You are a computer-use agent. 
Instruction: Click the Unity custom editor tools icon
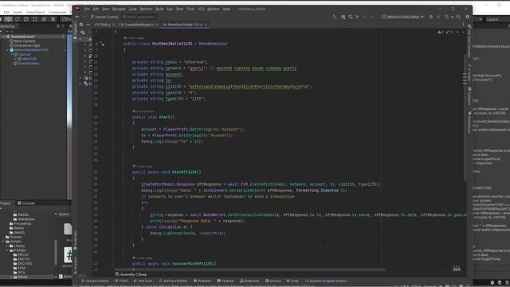click(x=53, y=19)
